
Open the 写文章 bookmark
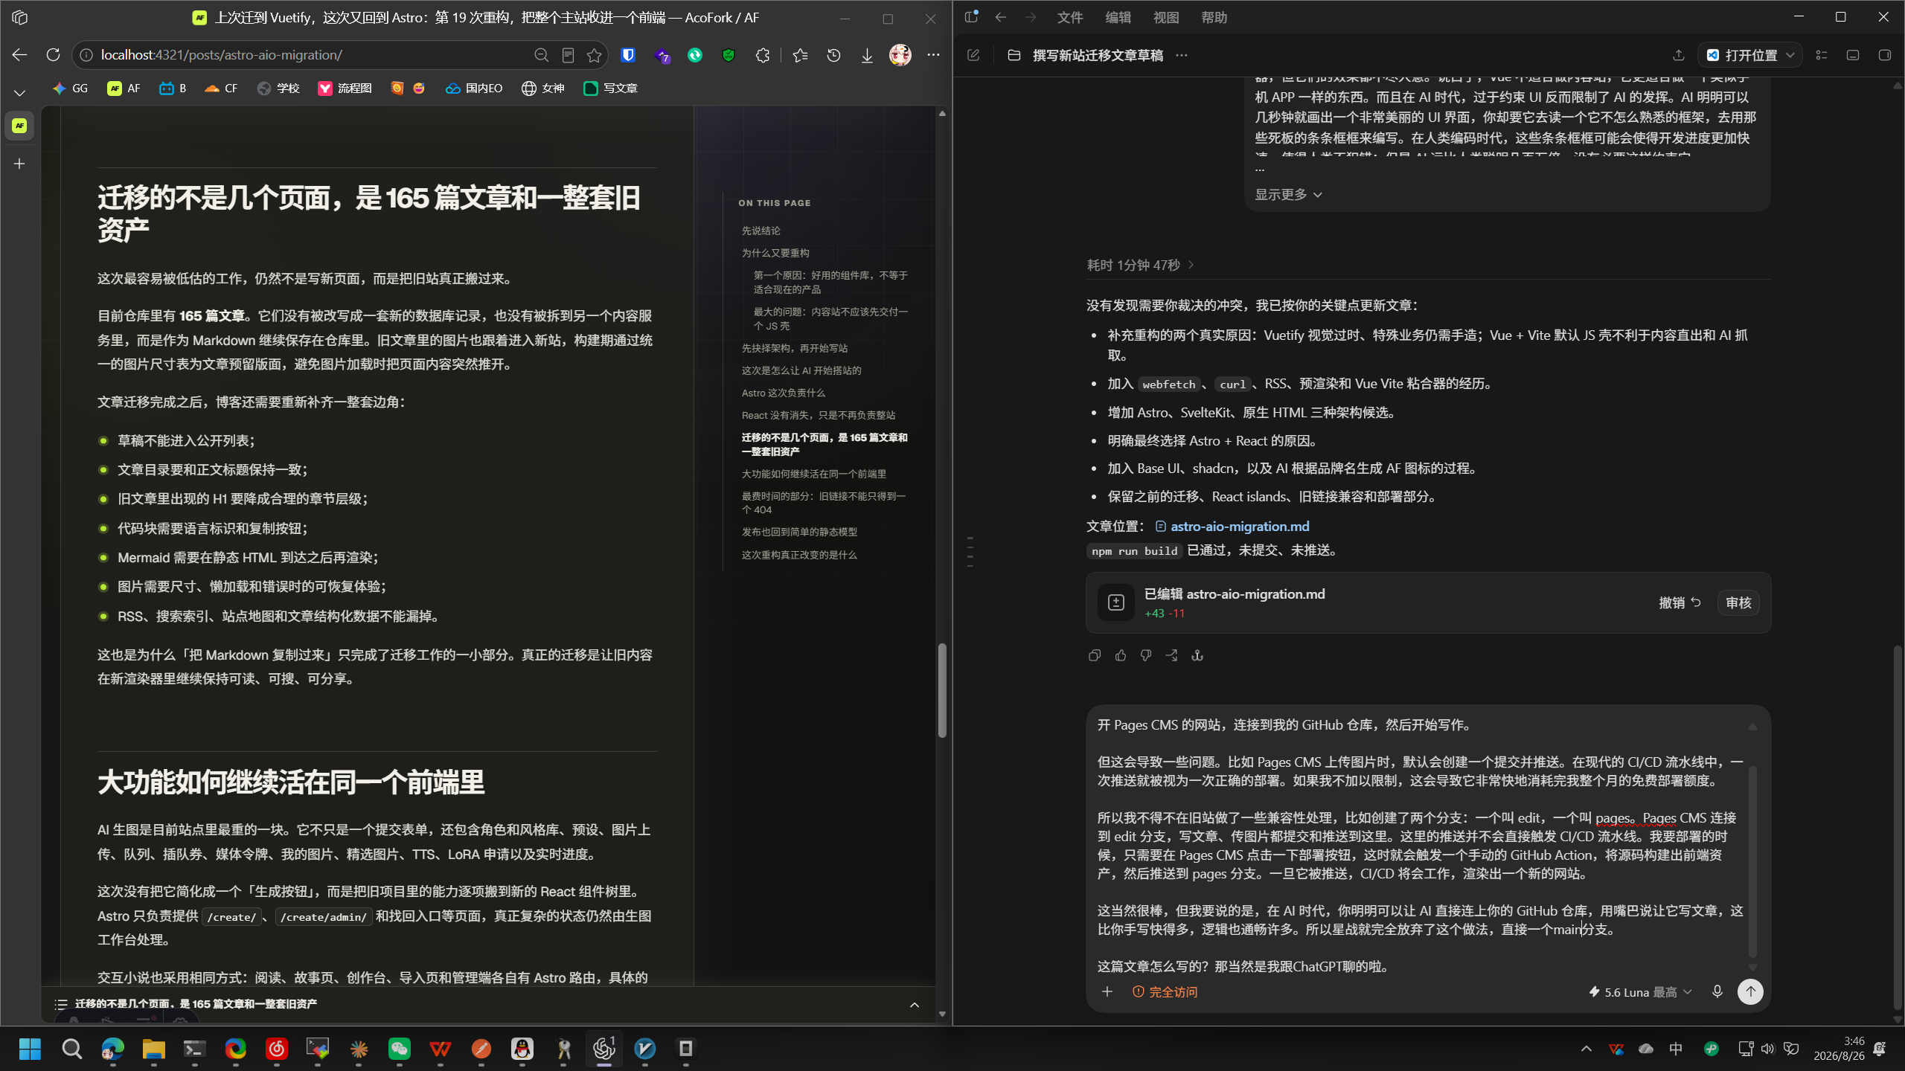pos(611,89)
